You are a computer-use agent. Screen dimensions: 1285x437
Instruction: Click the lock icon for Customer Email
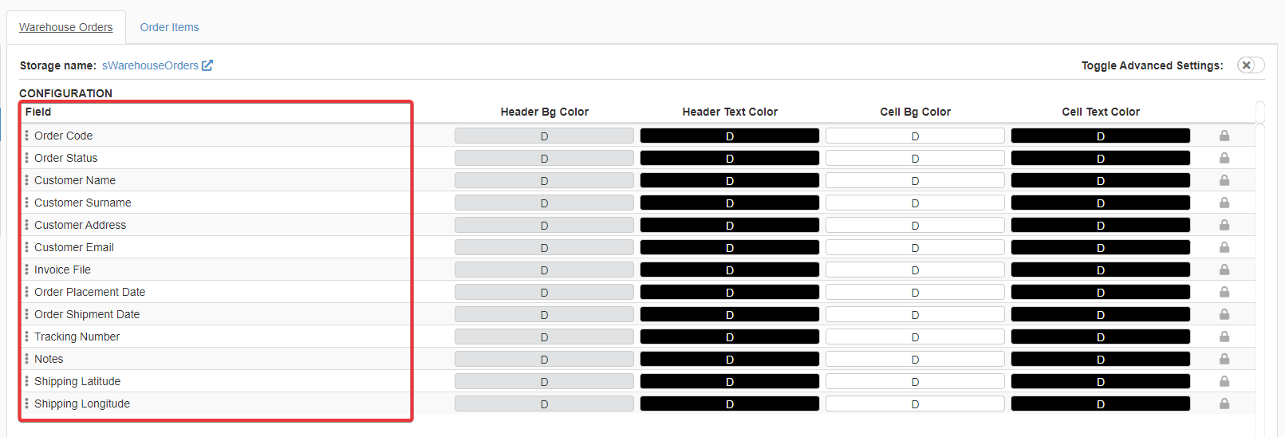click(x=1224, y=247)
